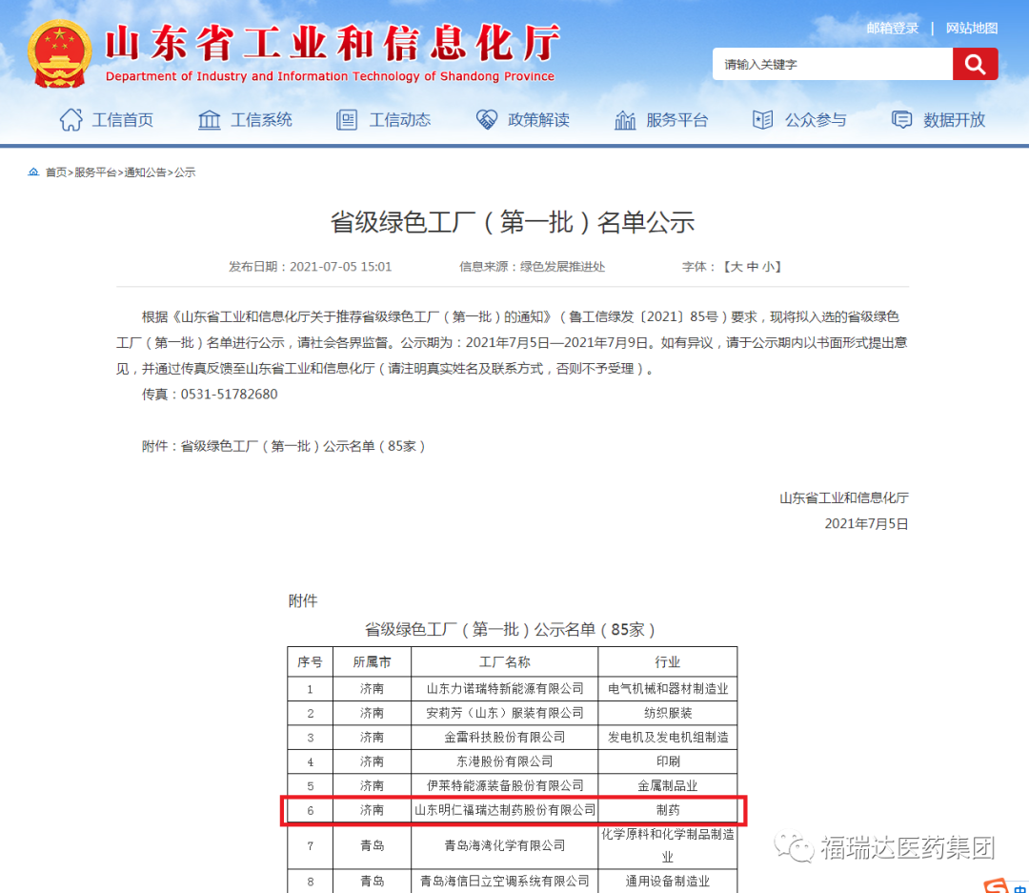Click the signature 山东省工业和信息化厅
Screen dimensions: 1029x893
point(844,497)
